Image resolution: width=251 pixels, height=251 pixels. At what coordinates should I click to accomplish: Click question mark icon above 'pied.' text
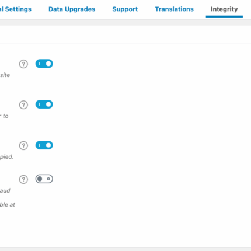(23, 145)
